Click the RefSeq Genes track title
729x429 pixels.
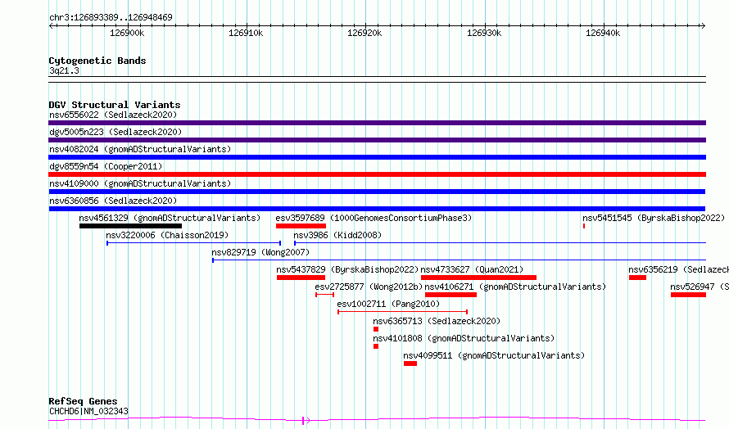coord(83,401)
